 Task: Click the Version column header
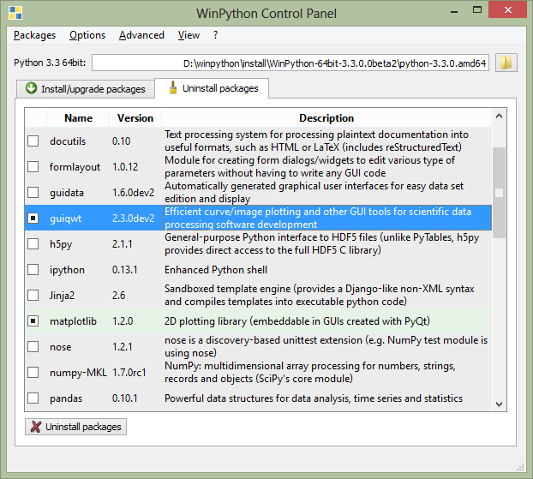pos(135,118)
